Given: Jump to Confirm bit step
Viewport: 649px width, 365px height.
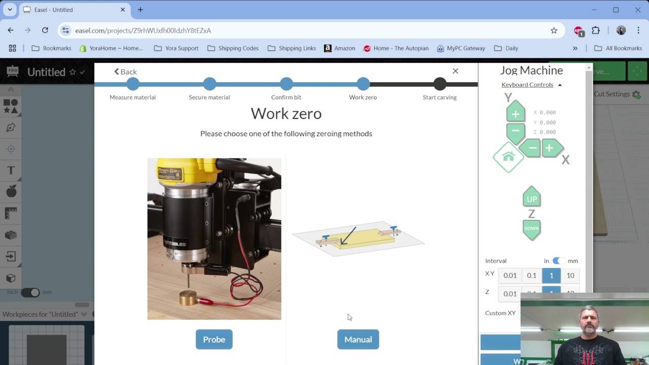Looking at the screenshot, I should pos(286,84).
